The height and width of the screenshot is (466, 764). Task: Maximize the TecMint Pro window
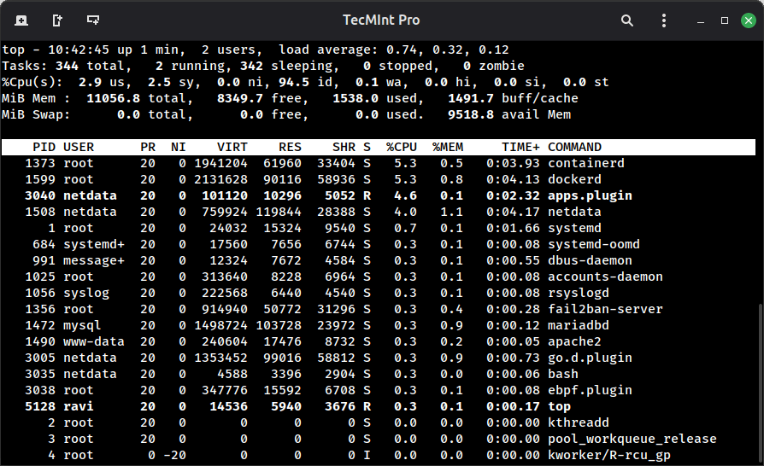click(x=725, y=20)
